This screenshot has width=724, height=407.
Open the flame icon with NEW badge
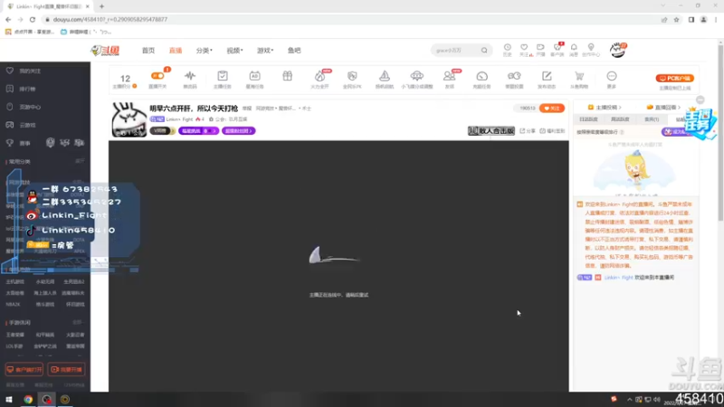click(x=319, y=76)
